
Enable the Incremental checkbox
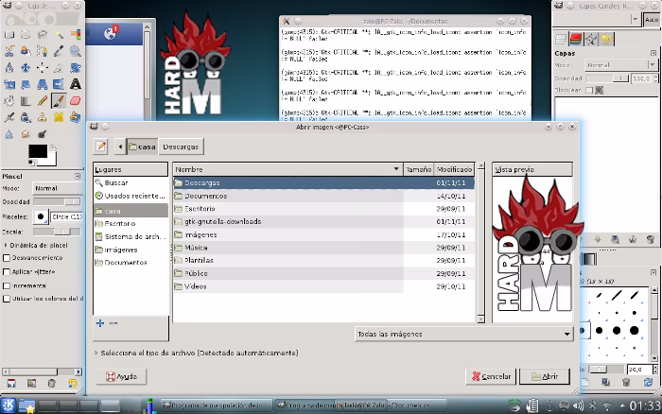[7, 285]
